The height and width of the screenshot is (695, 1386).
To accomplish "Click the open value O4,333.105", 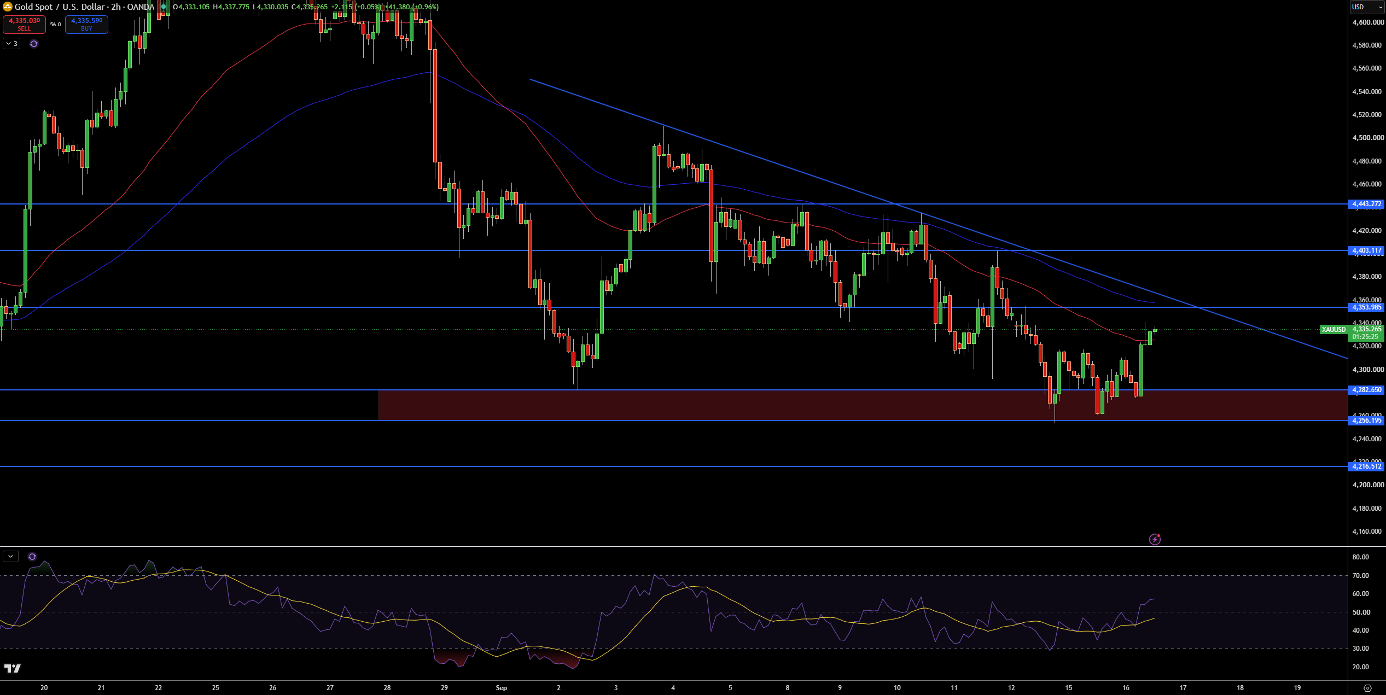I will 191,7.
